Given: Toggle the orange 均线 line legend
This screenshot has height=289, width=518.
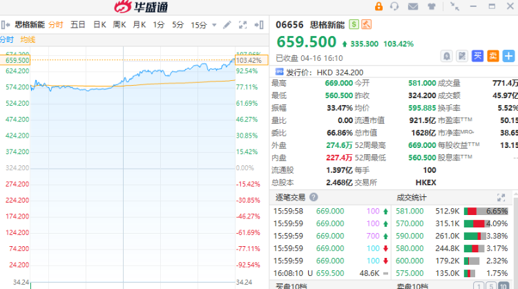Looking at the screenshot, I should pyautogui.click(x=28, y=39).
